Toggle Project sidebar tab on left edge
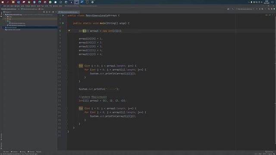276x155 pixels. (1, 14)
